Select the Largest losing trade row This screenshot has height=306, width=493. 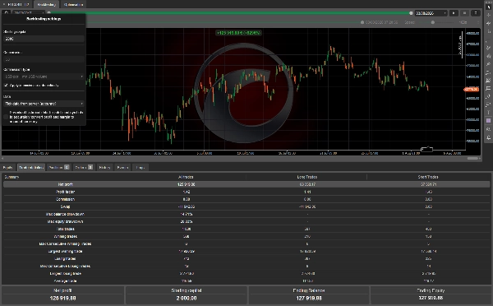[246, 274]
